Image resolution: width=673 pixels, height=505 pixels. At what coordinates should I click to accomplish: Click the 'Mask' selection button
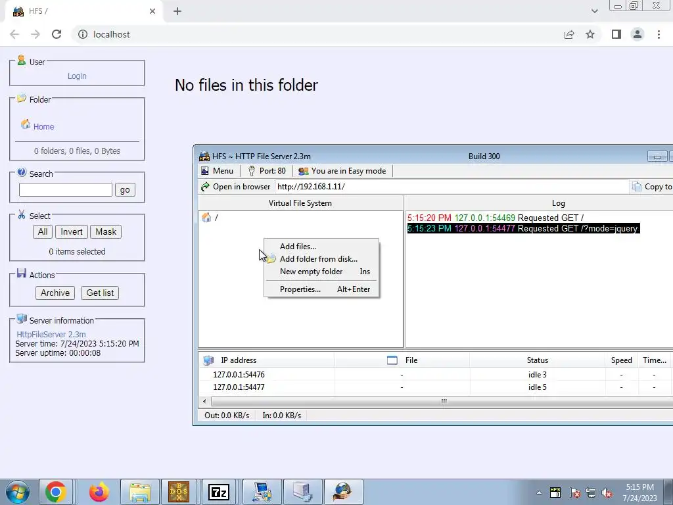[x=106, y=232]
